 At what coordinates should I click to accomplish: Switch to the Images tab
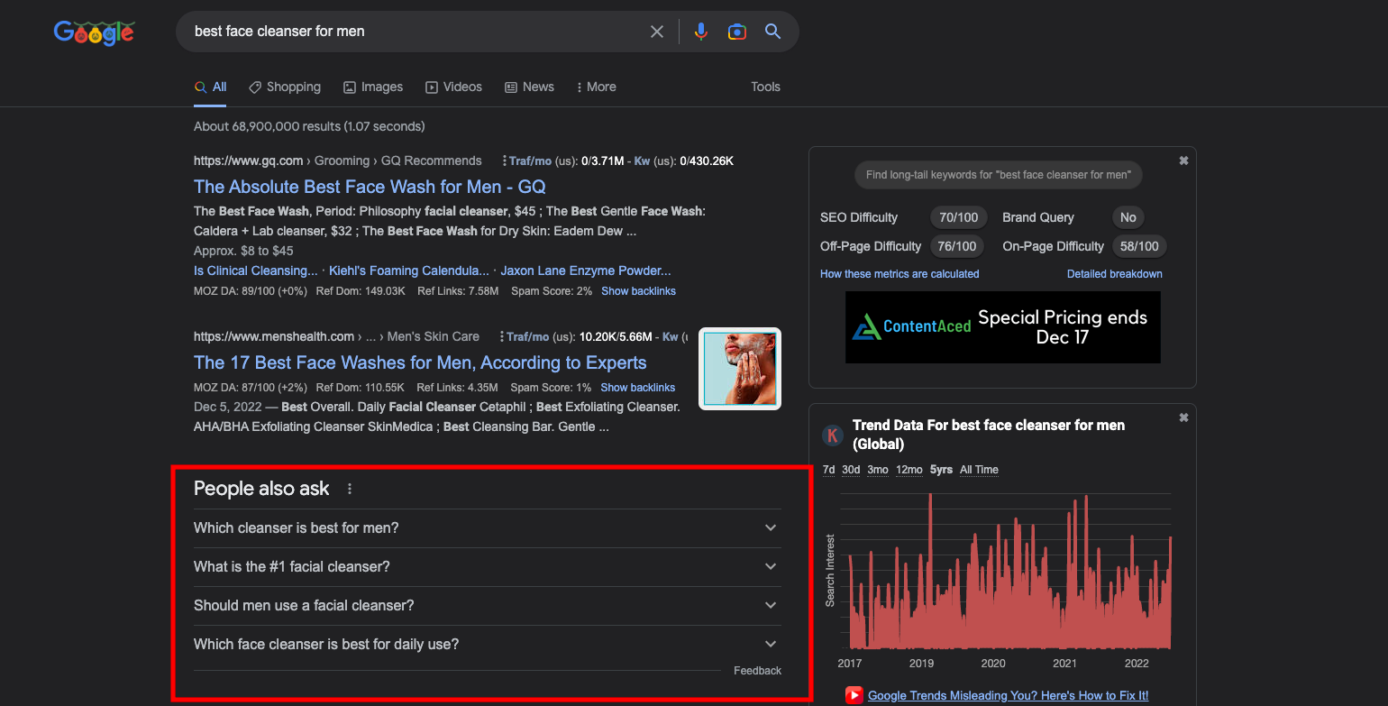[x=373, y=87]
